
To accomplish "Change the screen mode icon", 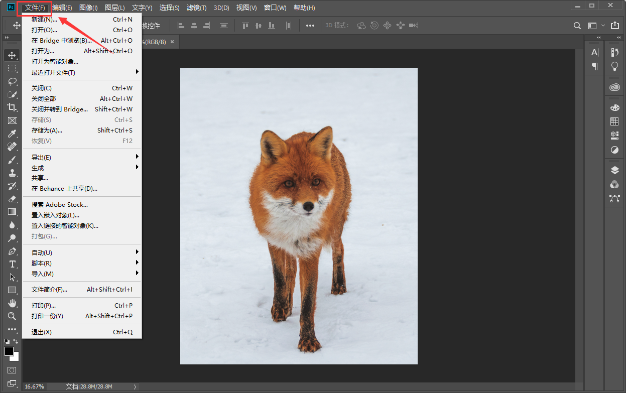I will pos(12,383).
